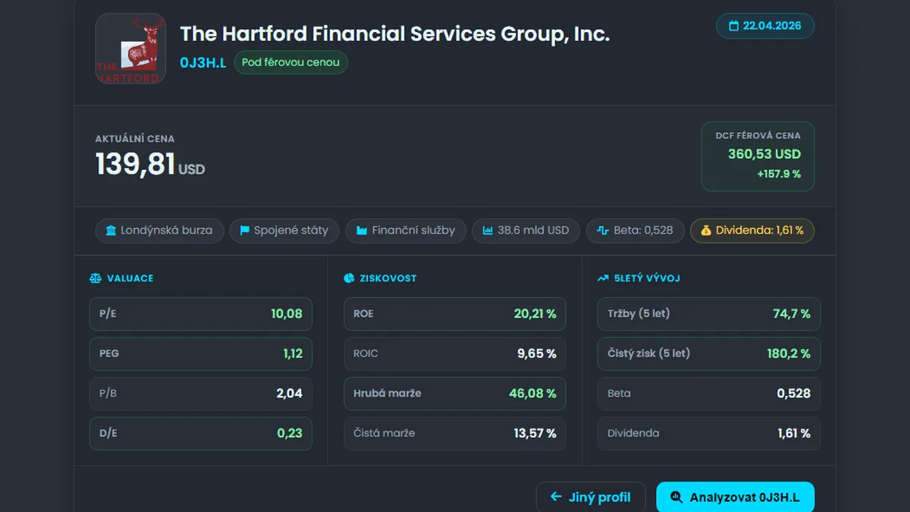Click the 0J3H.L ticker symbol link
This screenshot has height=512, width=910.
pyautogui.click(x=202, y=63)
